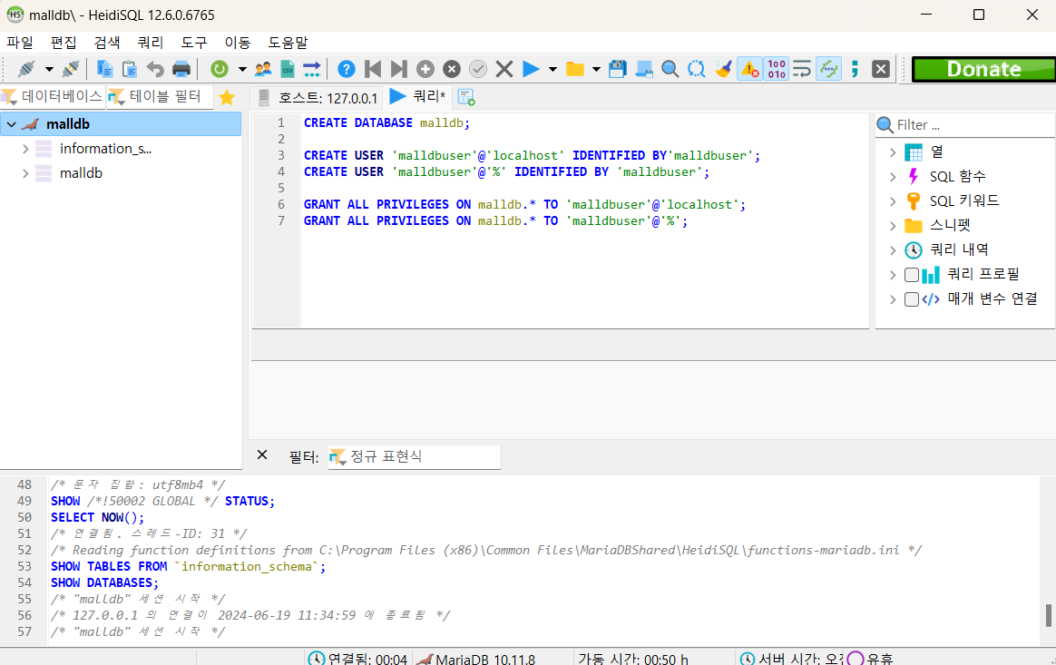Open the load file dropdown arrow

pyautogui.click(x=596, y=69)
